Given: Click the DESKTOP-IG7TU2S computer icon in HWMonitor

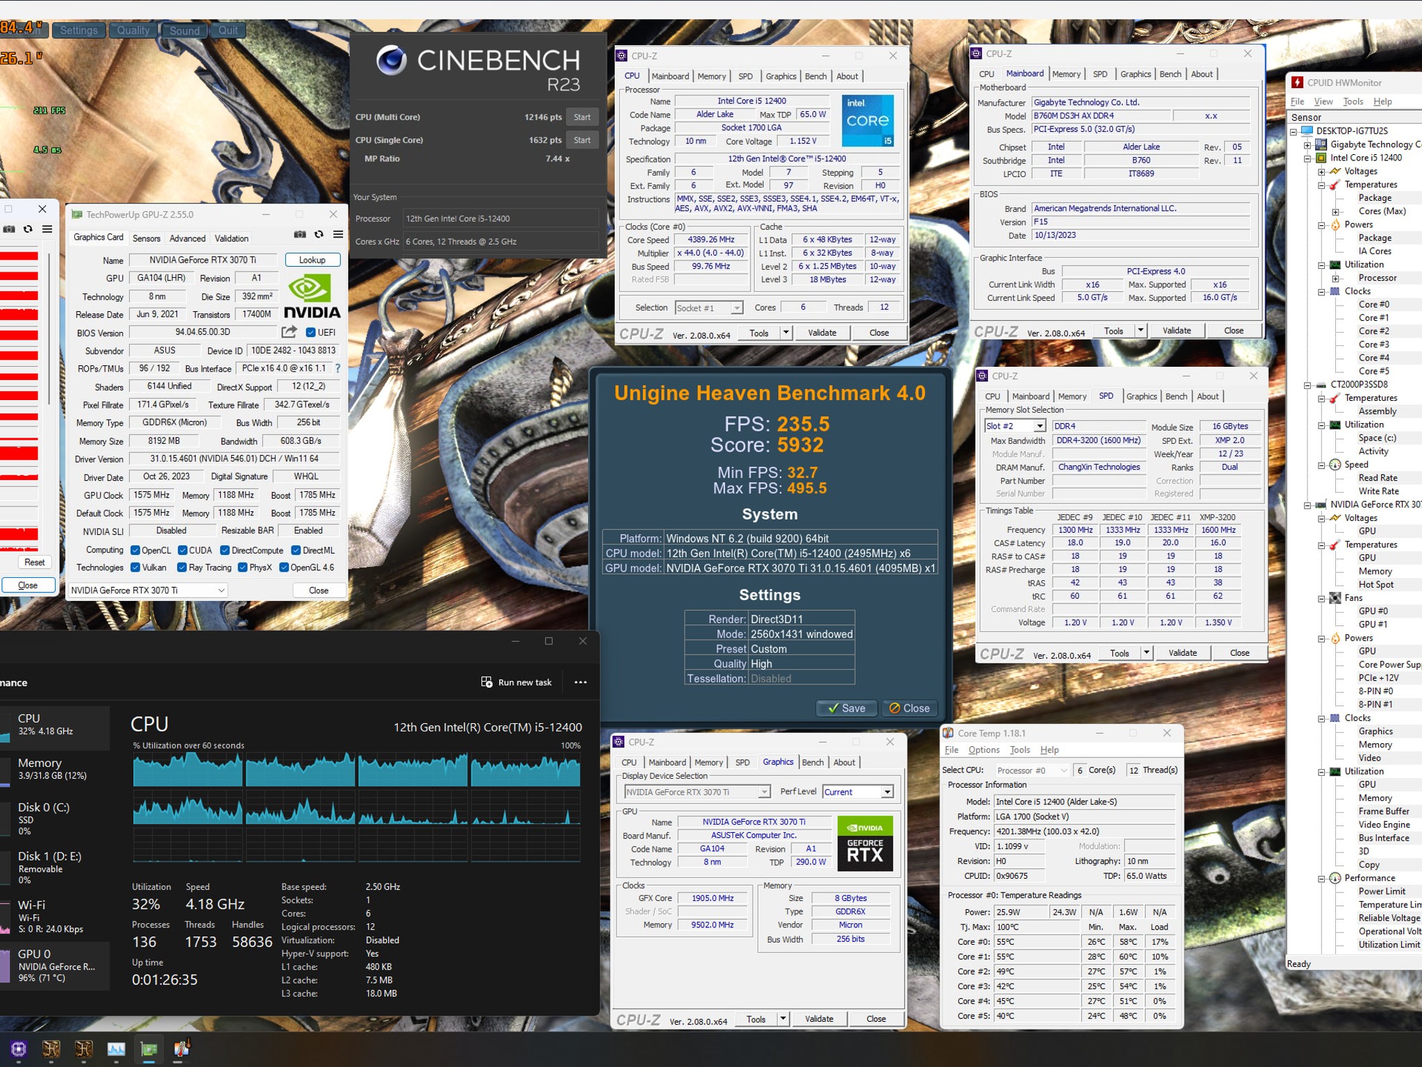Looking at the screenshot, I should point(1307,131).
